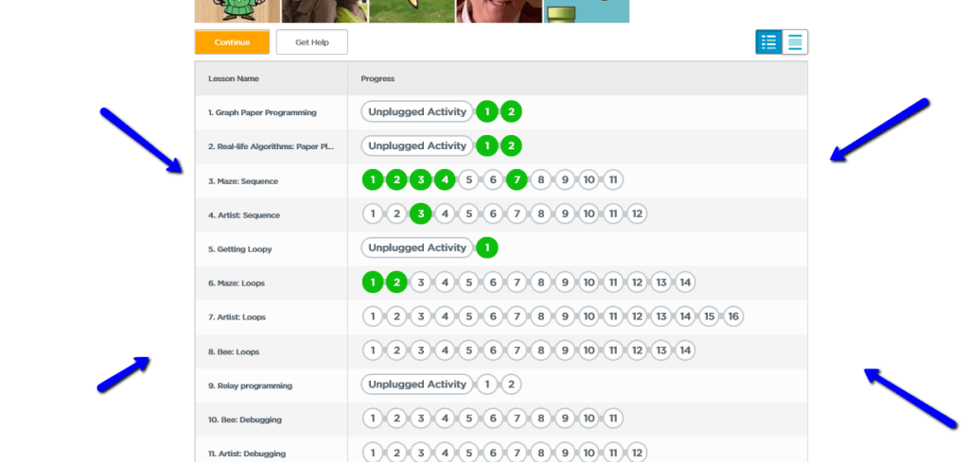The height and width of the screenshot is (462, 968).
Task: Open puzzle 2 in Relay programming
Action: [510, 384]
